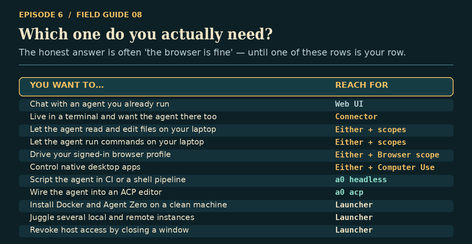The height and width of the screenshot is (244, 472).
Task: Click 'Let the agent run commands on your laptop'
Action: pyautogui.click(x=117, y=142)
